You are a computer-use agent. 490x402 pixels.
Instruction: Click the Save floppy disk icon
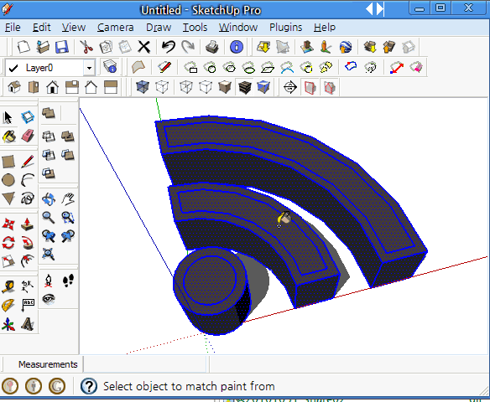[62, 47]
